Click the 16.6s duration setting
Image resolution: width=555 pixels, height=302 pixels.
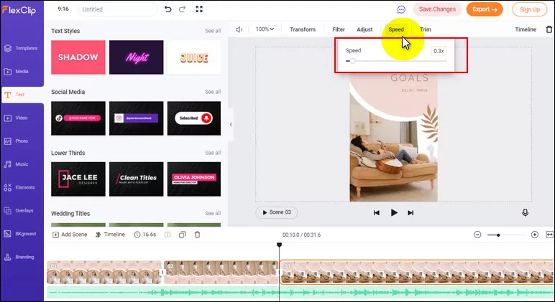[145, 235]
